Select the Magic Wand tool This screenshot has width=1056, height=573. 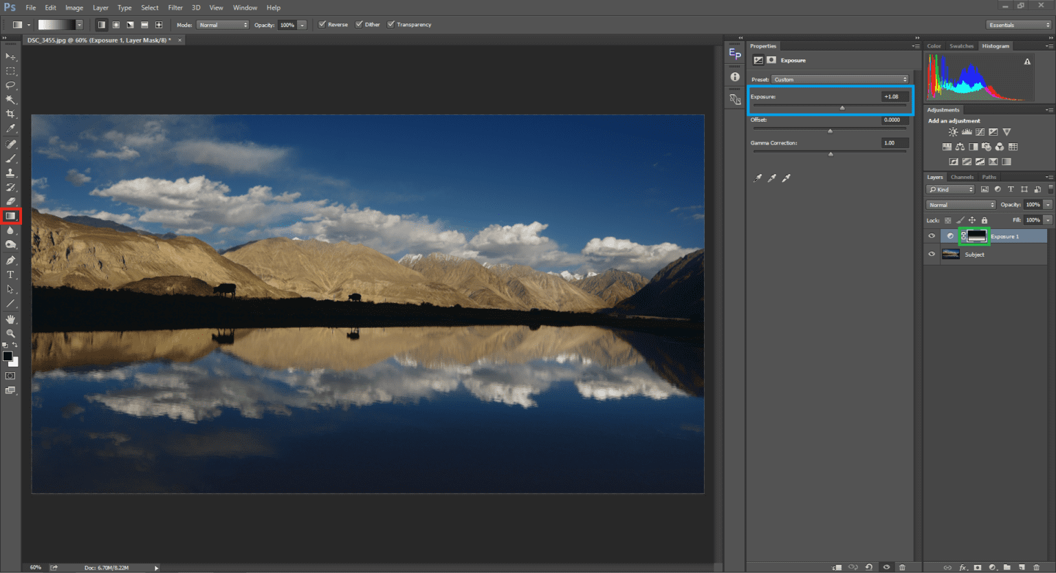click(10, 100)
